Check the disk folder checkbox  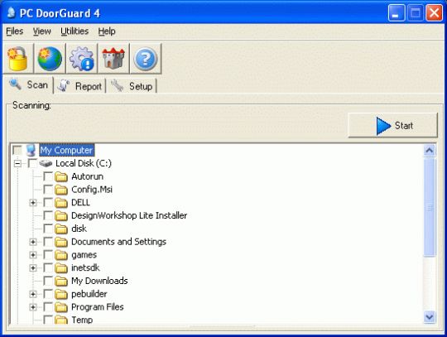48,229
